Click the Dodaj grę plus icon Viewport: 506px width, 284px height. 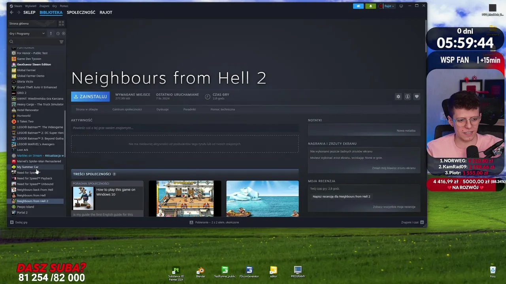pyautogui.click(x=11, y=222)
